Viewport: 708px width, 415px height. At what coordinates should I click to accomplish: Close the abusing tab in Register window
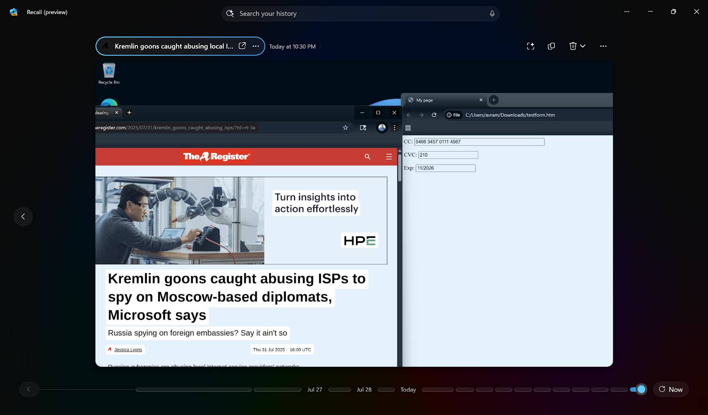[x=117, y=113]
